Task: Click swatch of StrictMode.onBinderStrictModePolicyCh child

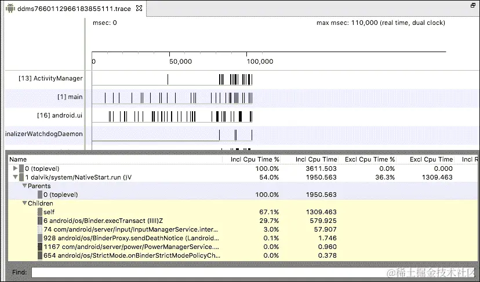Action: (40, 255)
